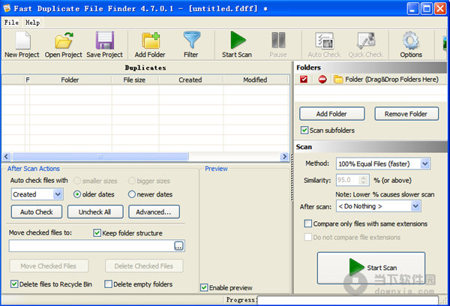Screen dimensions: 450x306
Task: Open a project via Open Project icon
Action: [64, 45]
